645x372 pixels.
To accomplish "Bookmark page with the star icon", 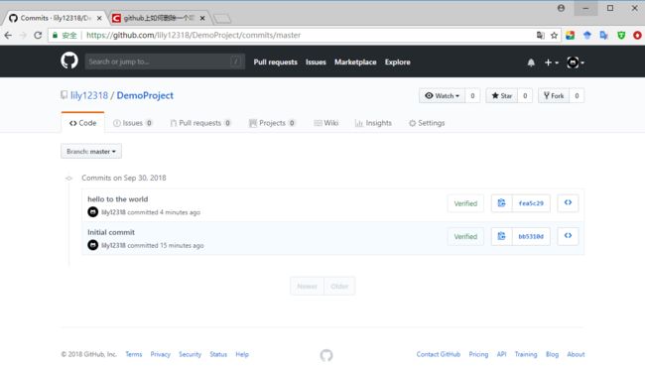I will 554,36.
